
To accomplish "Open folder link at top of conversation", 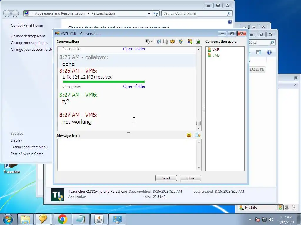I will coord(134,49).
